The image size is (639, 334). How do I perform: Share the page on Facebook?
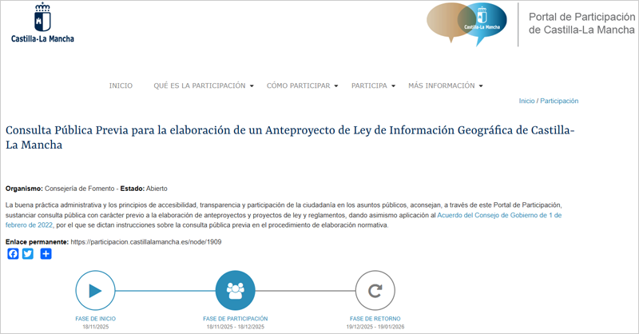(13, 254)
